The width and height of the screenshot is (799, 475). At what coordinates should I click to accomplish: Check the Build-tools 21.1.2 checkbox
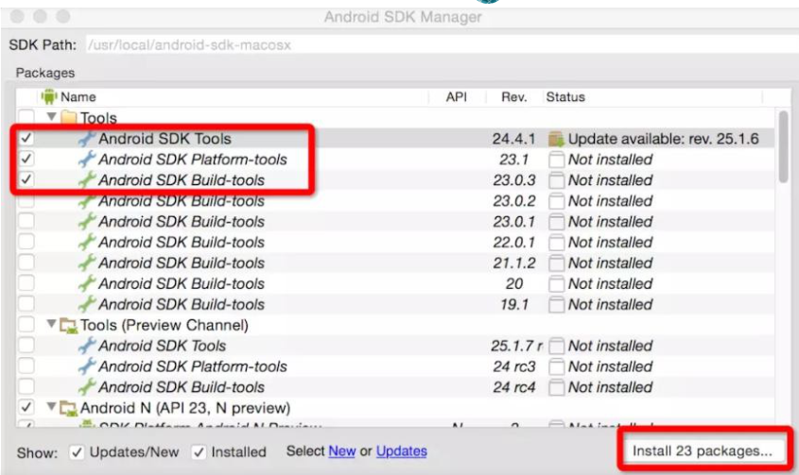[26, 263]
